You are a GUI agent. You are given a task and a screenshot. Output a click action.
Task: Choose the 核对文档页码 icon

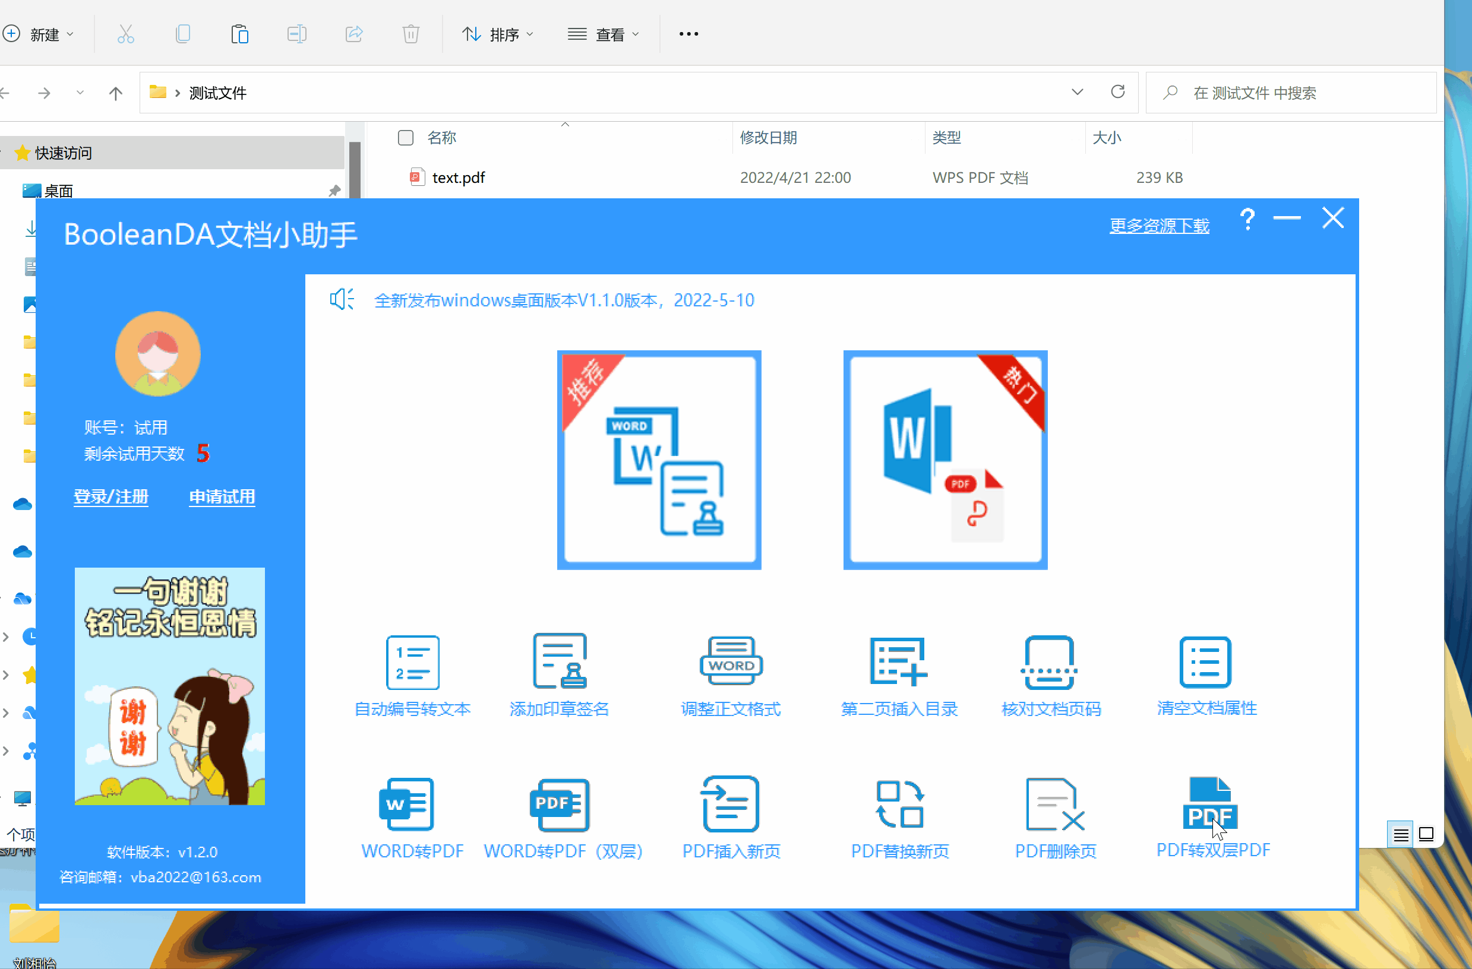coord(1050,661)
